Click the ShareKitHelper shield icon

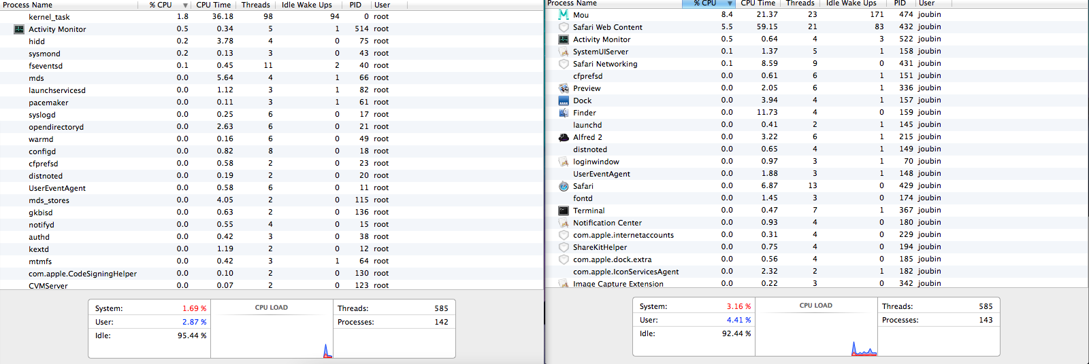click(x=564, y=247)
